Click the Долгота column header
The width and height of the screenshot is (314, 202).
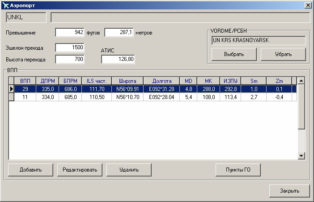[161, 81]
